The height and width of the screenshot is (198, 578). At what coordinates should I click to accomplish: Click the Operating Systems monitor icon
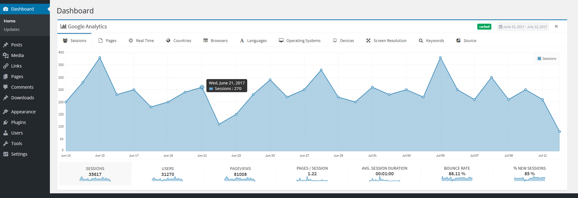pyautogui.click(x=281, y=40)
